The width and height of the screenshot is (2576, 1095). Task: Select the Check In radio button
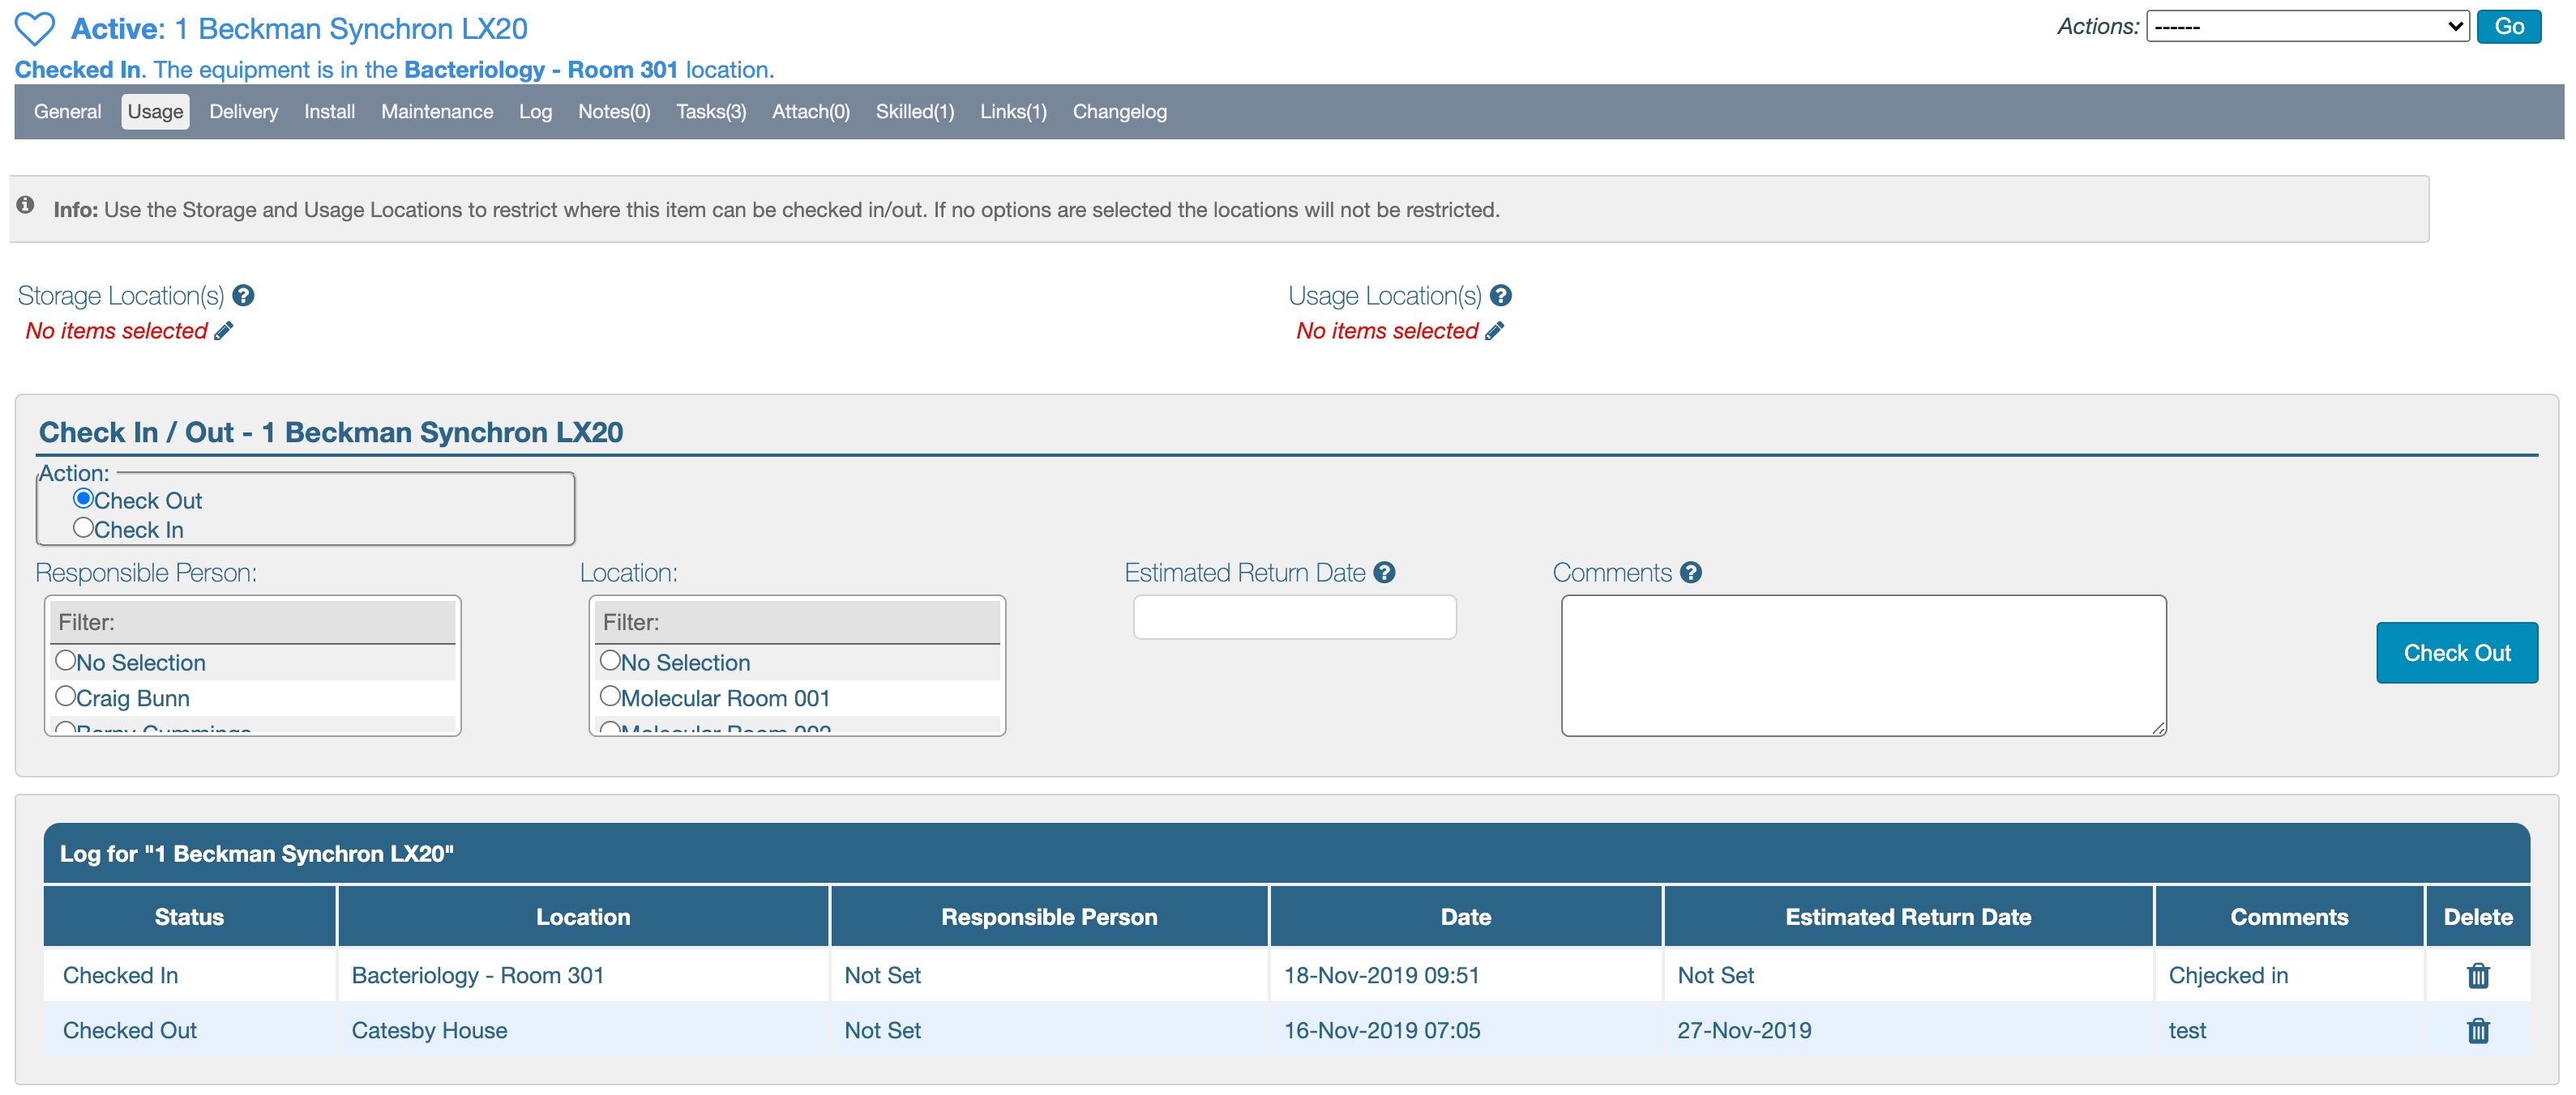[83, 527]
